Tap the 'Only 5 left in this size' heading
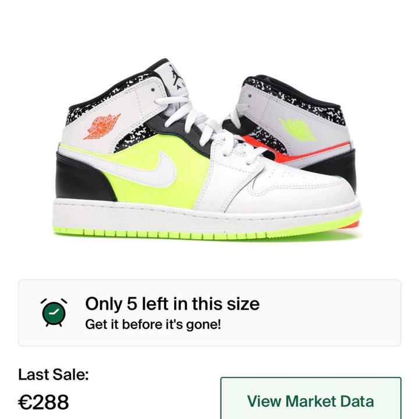The width and height of the screenshot is (419, 419). pos(172,304)
